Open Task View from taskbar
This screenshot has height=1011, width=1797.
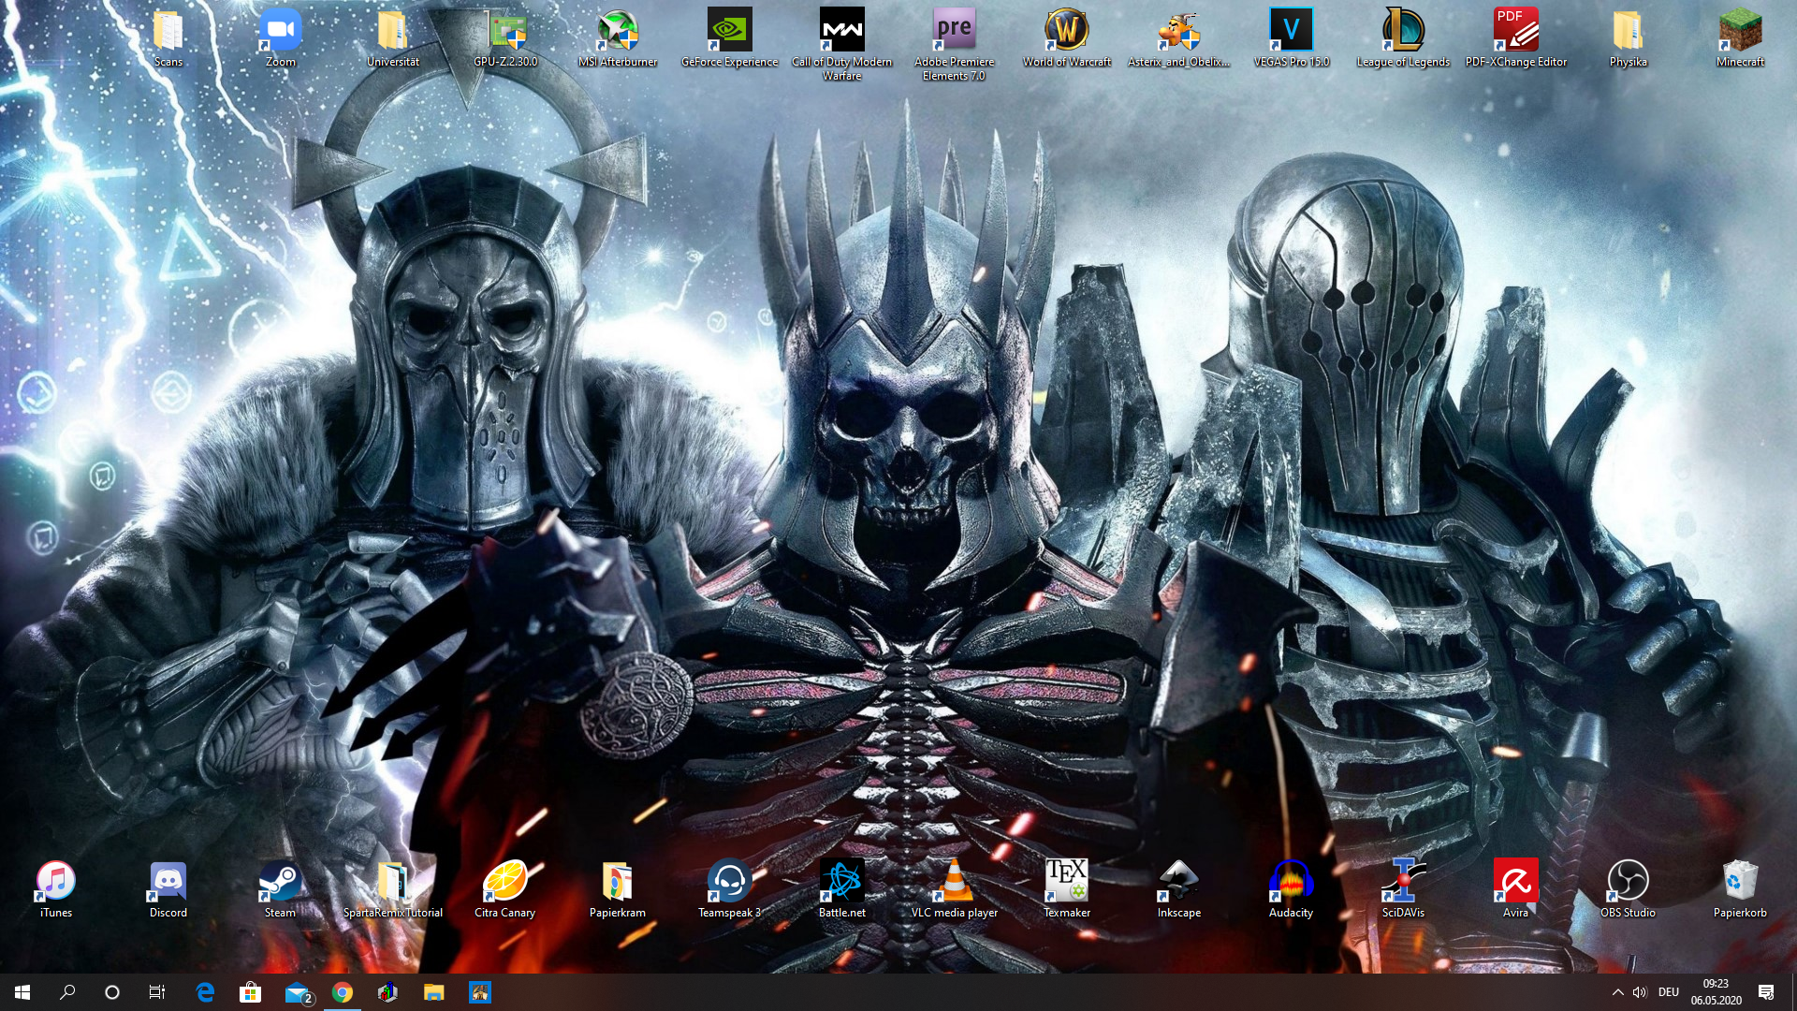point(157,992)
